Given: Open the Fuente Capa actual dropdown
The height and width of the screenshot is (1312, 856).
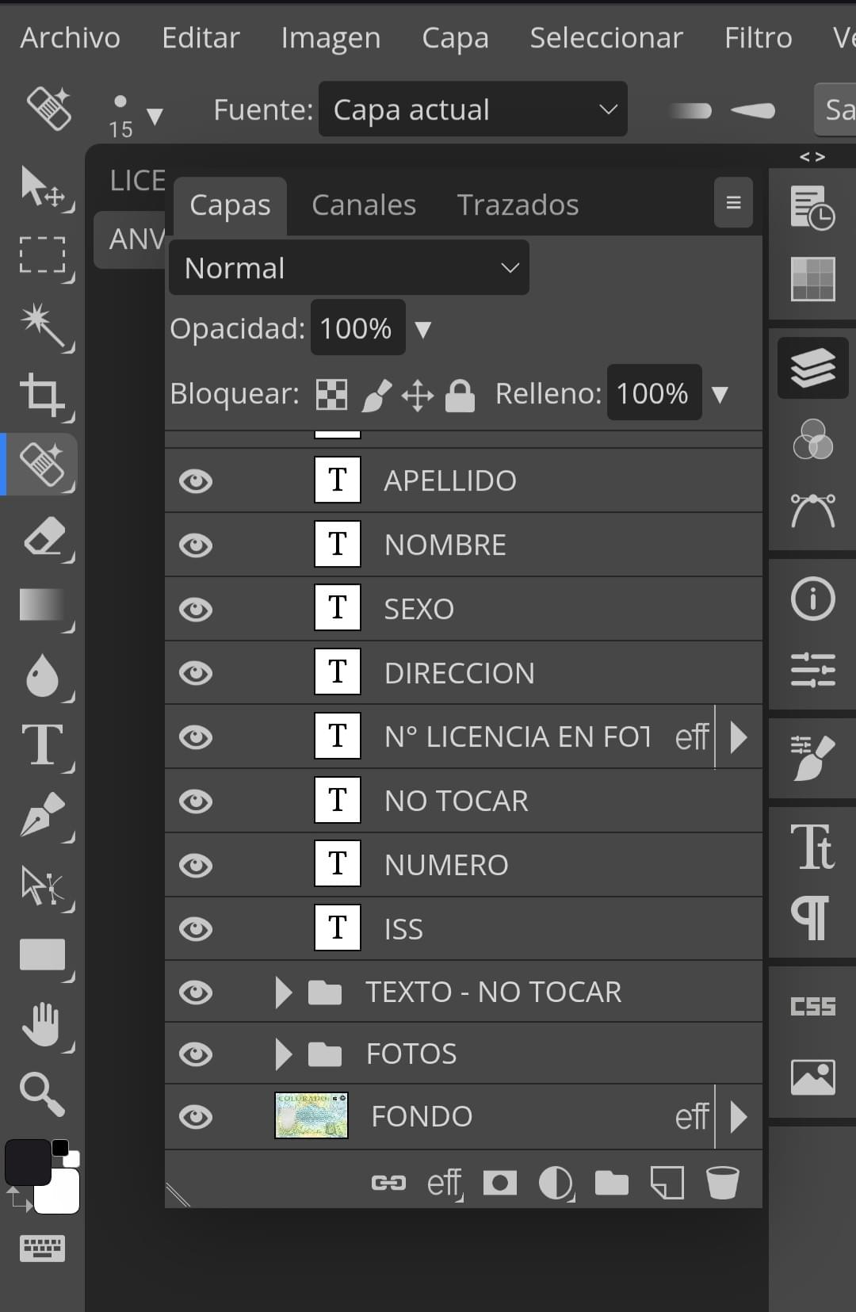Looking at the screenshot, I should coord(473,109).
